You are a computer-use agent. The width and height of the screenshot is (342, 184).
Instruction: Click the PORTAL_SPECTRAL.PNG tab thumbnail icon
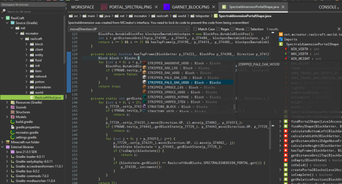pyautogui.click(x=104, y=7)
